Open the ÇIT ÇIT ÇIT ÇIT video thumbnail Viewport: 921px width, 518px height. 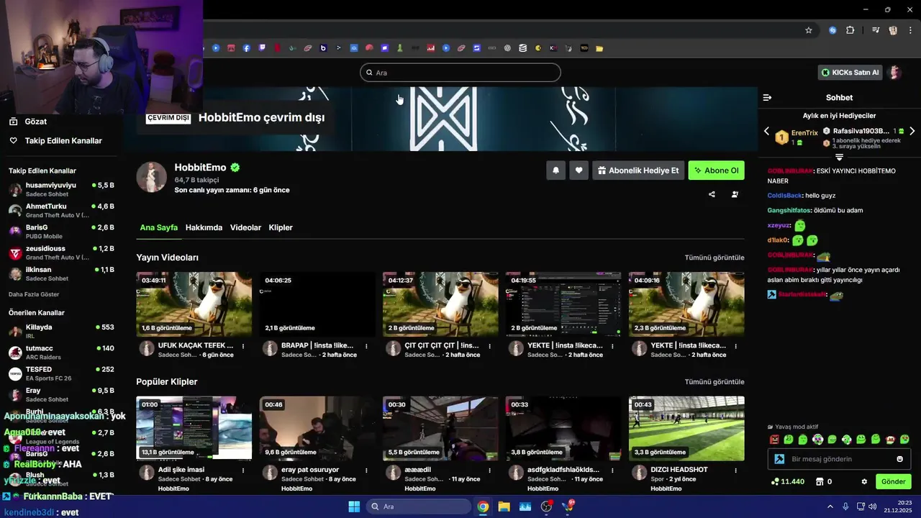coord(440,304)
